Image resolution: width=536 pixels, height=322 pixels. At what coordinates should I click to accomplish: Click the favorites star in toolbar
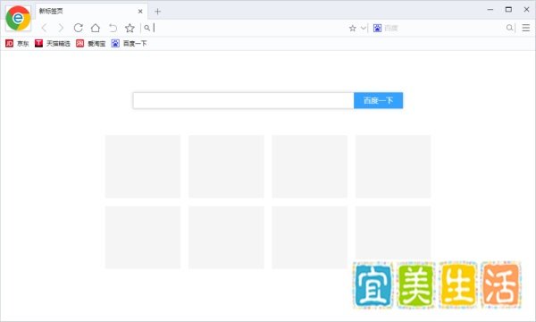tap(130, 28)
